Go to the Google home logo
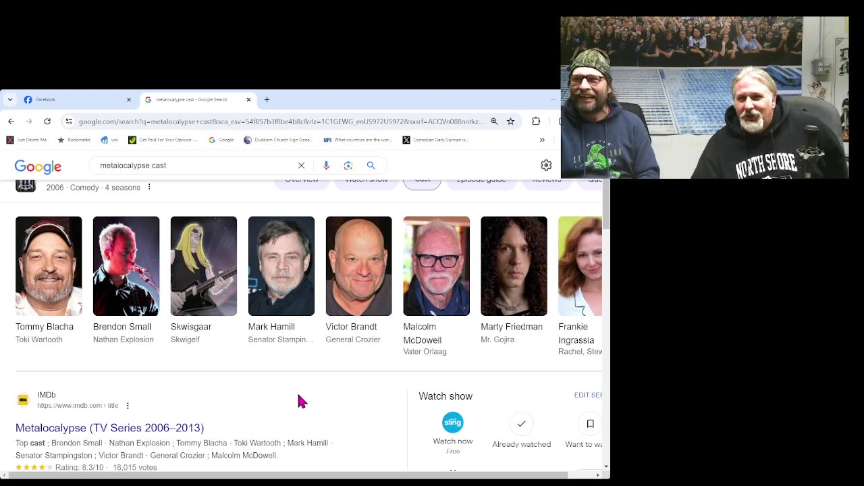 coord(38,166)
